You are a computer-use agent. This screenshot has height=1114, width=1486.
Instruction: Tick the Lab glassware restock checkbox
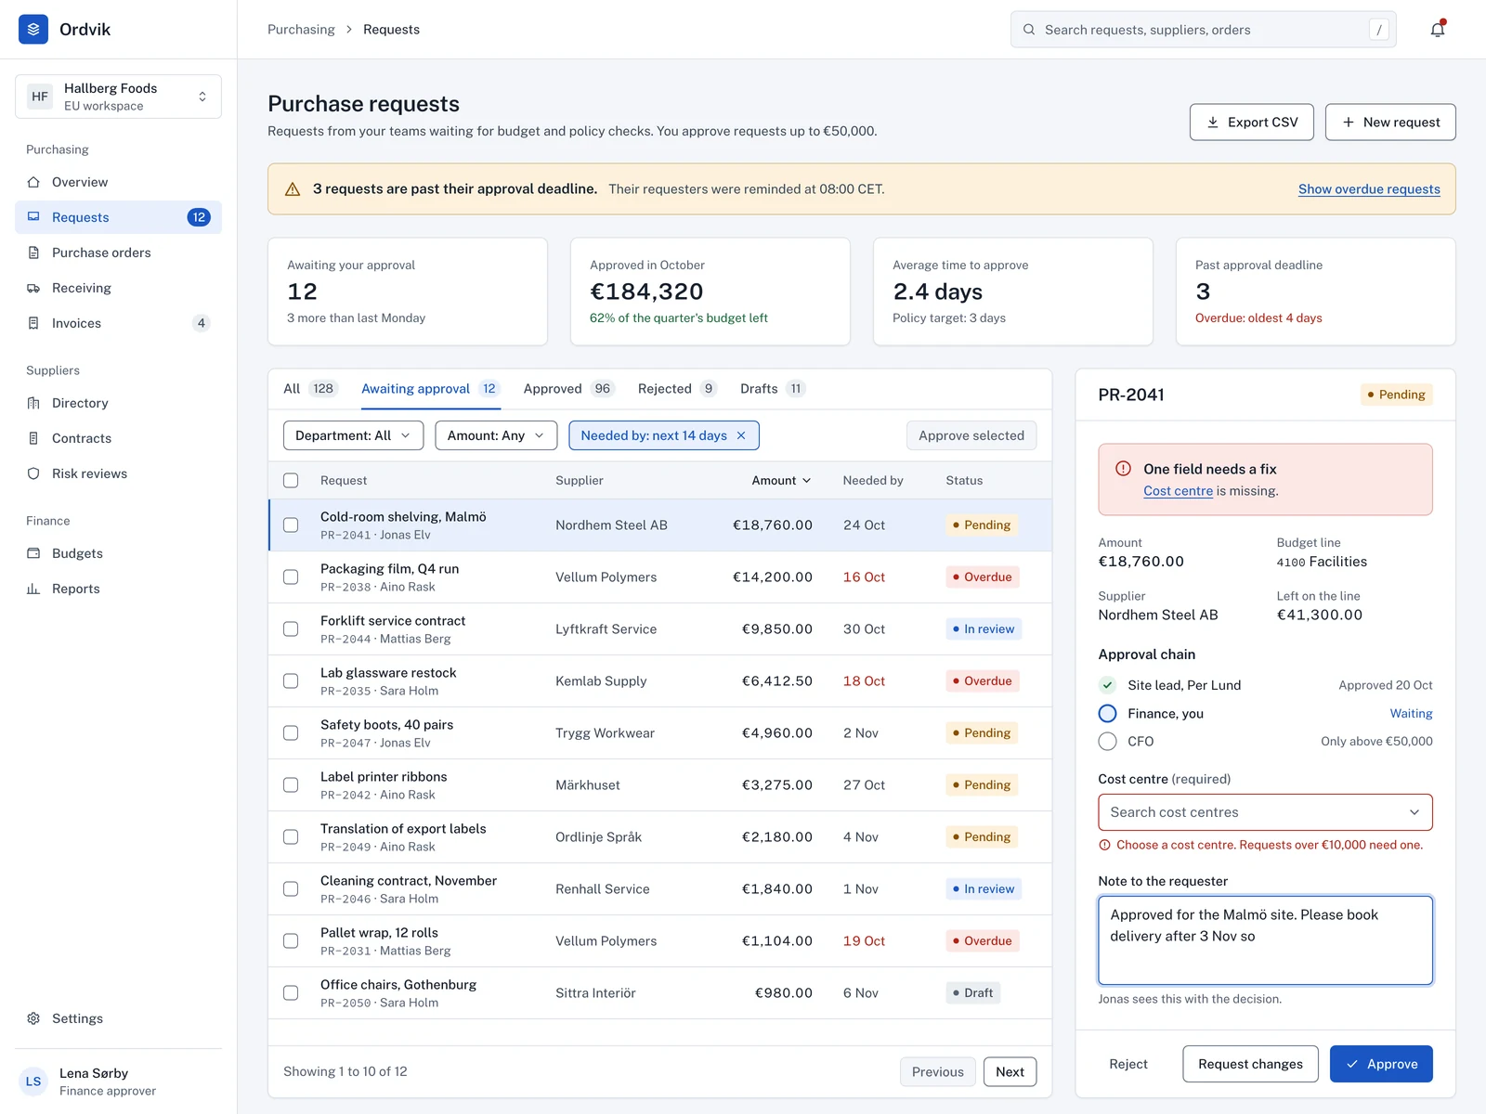point(291,680)
